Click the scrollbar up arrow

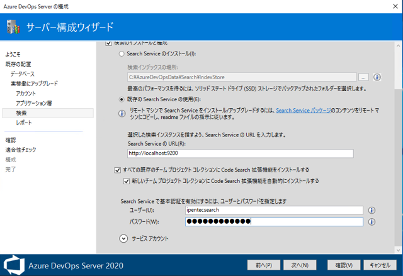click(398, 46)
